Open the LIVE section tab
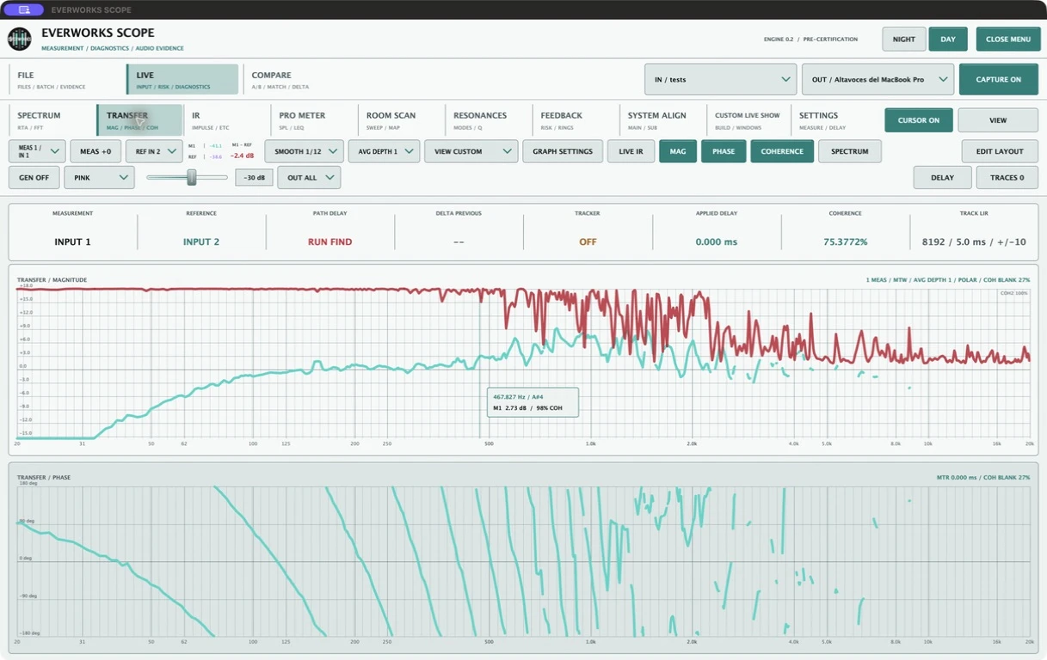This screenshot has height=660, width=1047. tap(182, 79)
